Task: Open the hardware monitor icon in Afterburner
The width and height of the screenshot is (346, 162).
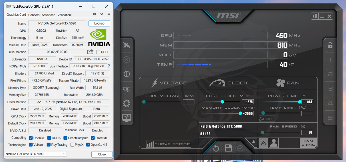Action: [126, 118]
